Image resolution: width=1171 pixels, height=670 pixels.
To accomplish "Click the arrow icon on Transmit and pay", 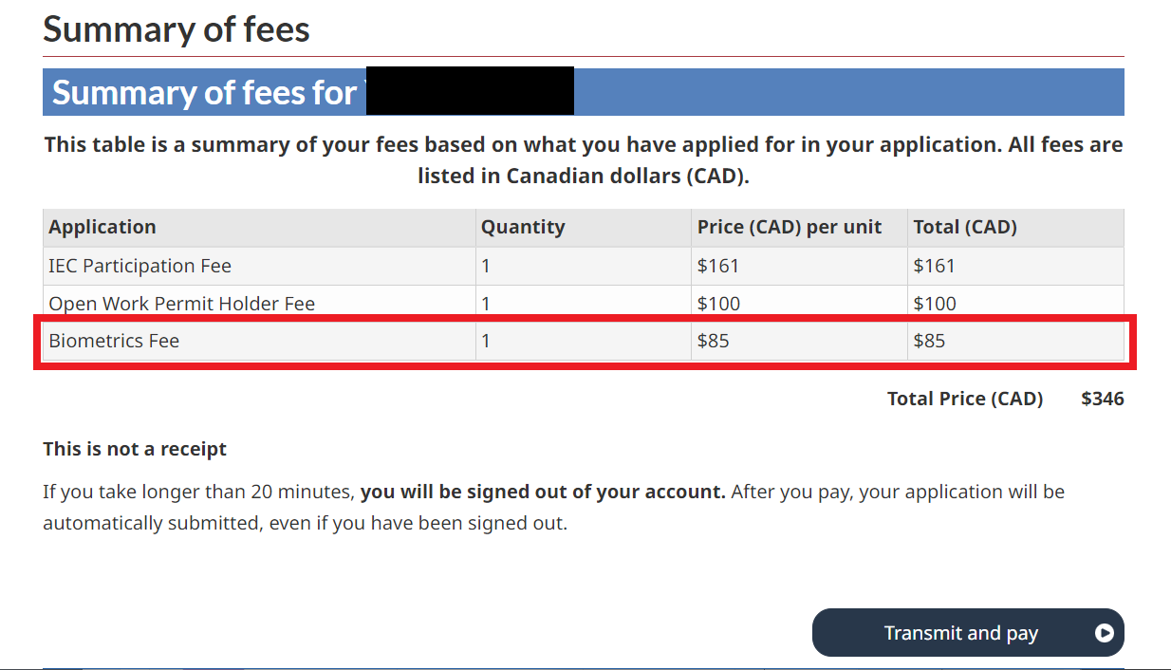I will pyautogui.click(x=1104, y=633).
